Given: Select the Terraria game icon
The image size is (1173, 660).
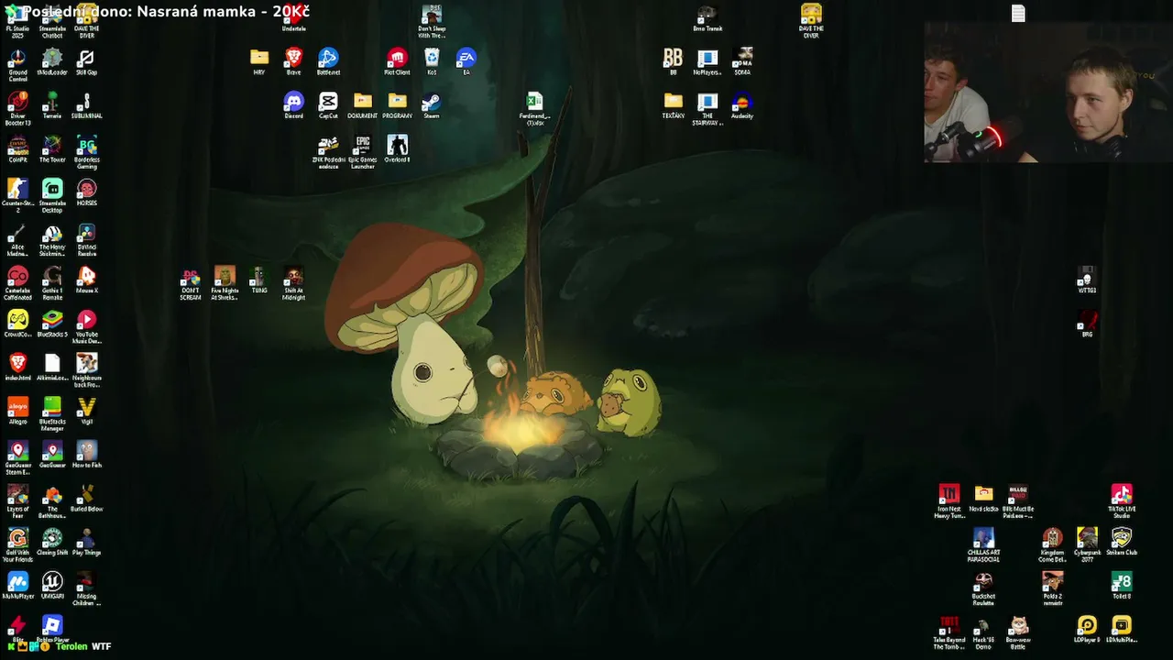Looking at the screenshot, I should (x=52, y=105).
